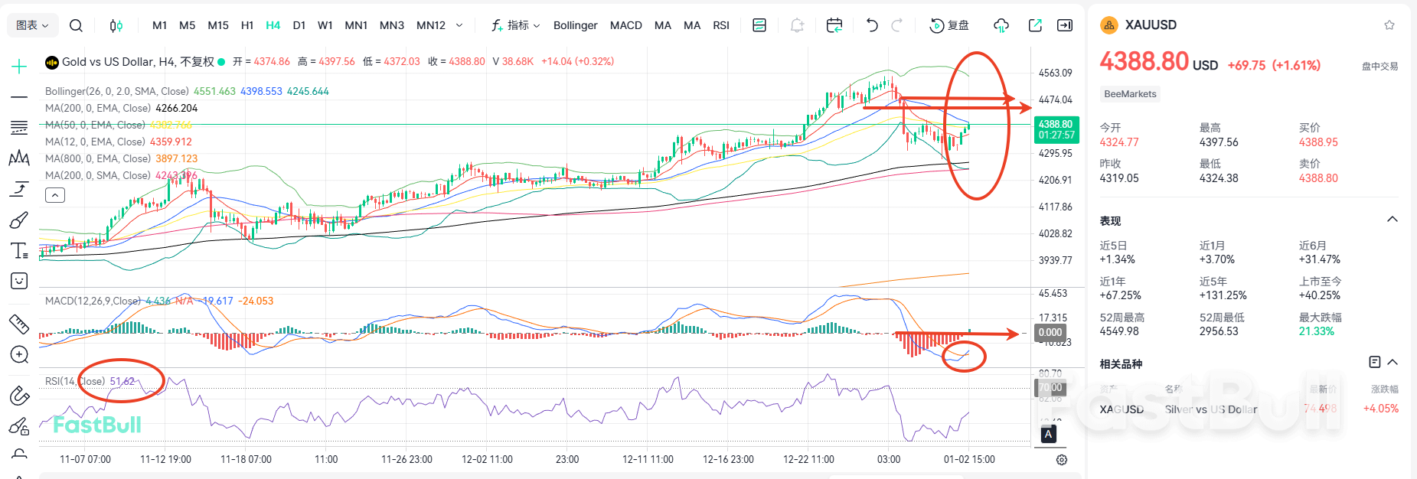1417x479 pixels.
Task: Switch to the D1 timeframe
Action: (x=299, y=25)
